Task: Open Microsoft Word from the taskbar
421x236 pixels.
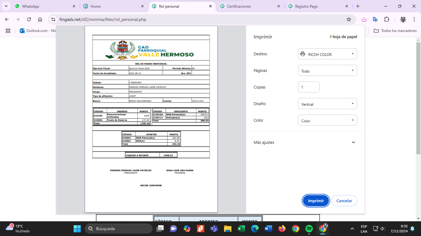Action: [268, 229]
